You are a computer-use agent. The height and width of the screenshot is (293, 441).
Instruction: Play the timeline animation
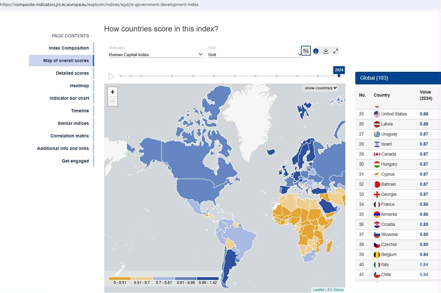pos(111,76)
